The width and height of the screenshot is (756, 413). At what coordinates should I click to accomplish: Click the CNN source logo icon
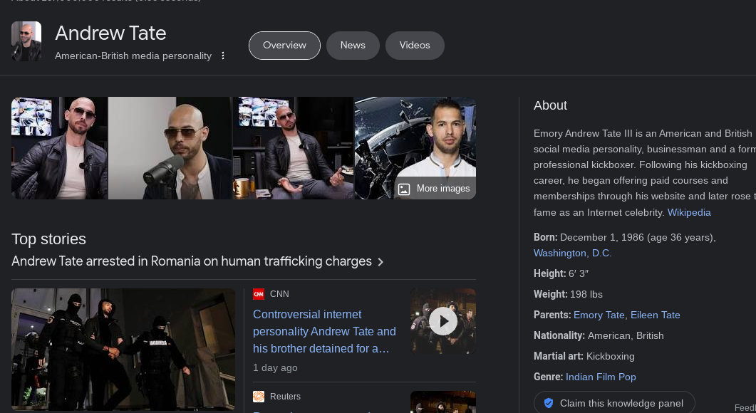click(x=259, y=294)
